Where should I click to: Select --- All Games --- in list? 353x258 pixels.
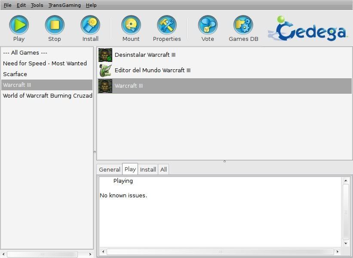pos(47,53)
